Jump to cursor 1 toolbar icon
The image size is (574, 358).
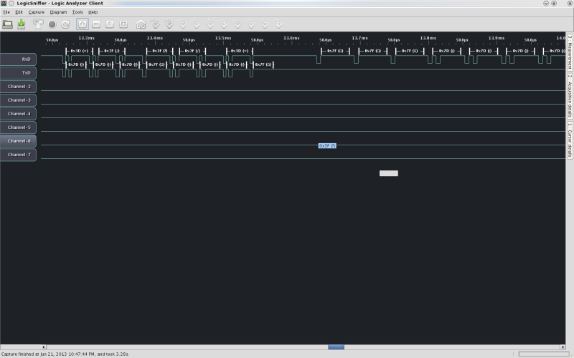(x=156, y=24)
